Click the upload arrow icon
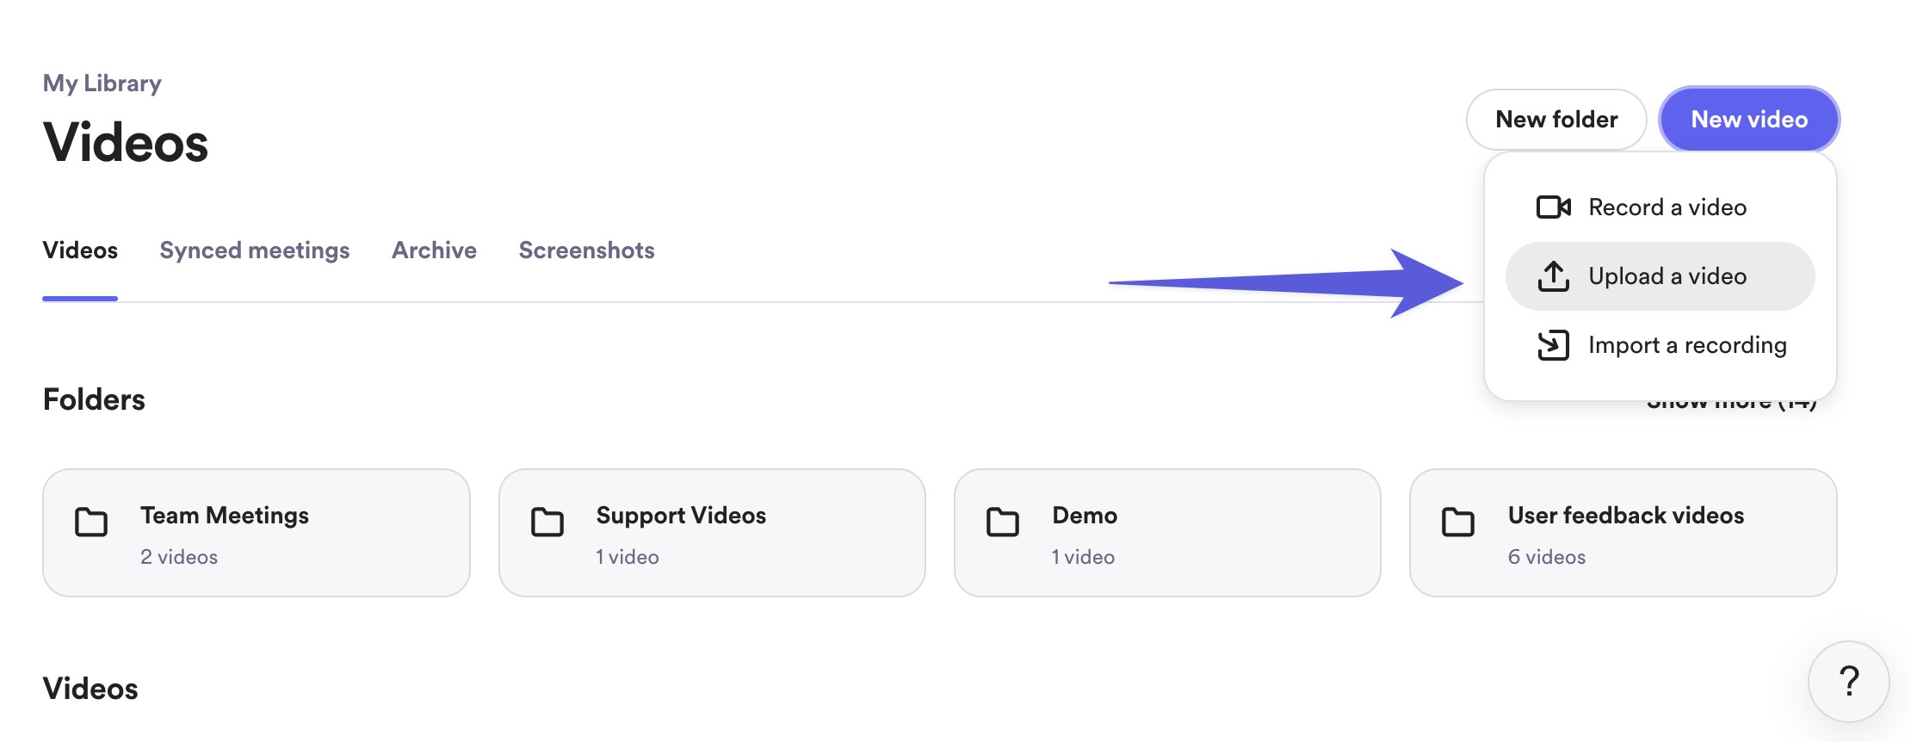The image size is (1911, 742). (x=1553, y=276)
